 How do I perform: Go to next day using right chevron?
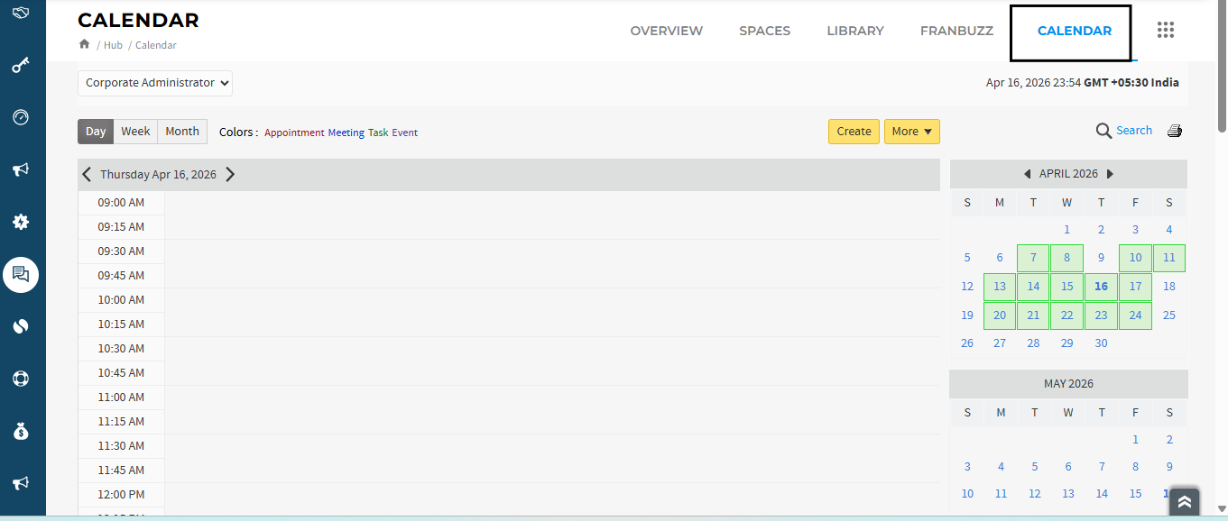pyautogui.click(x=230, y=175)
